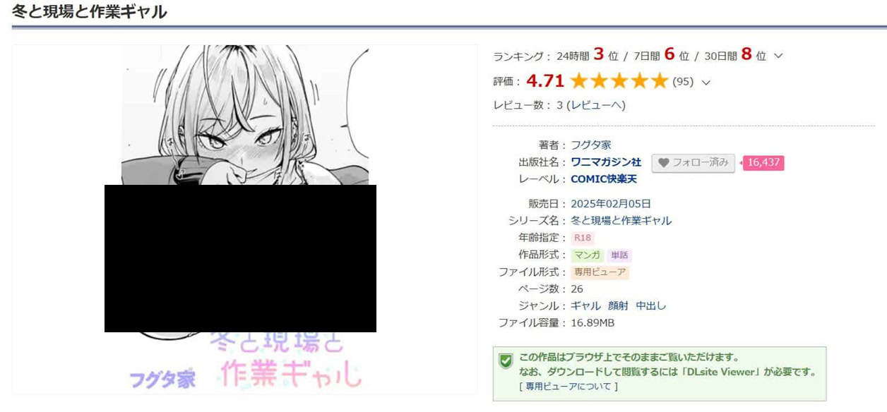Click the work cover thumbnail image
Viewport: 887px width, 412px height.
coord(244,219)
